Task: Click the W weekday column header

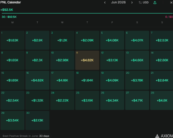Action: click(62, 22)
